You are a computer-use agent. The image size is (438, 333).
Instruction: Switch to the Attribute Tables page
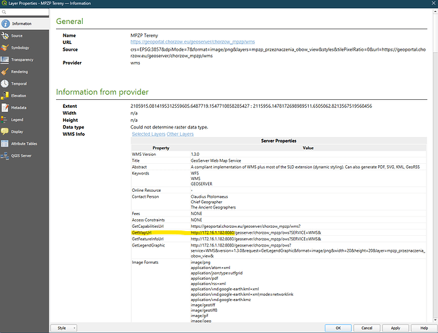point(24,143)
